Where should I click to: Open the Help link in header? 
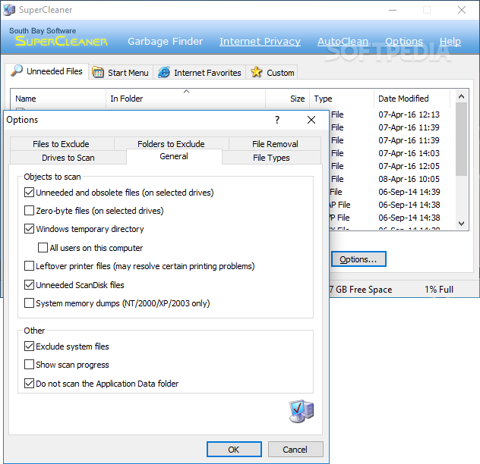click(450, 41)
